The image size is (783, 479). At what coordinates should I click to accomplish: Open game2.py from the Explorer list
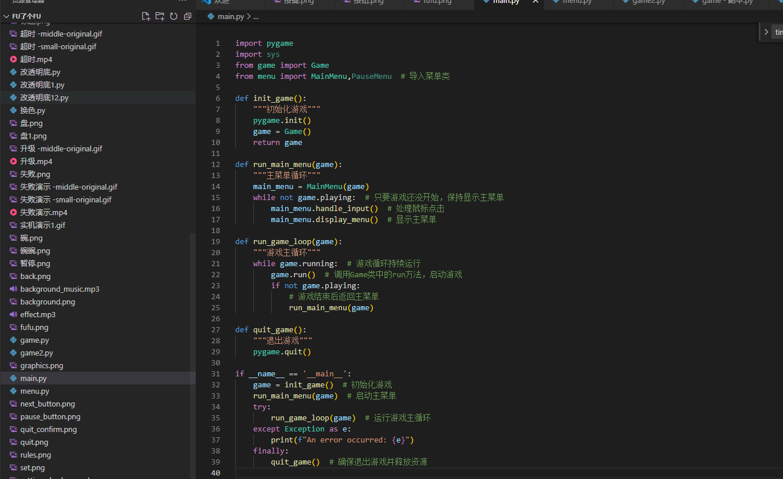tap(98, 353)
